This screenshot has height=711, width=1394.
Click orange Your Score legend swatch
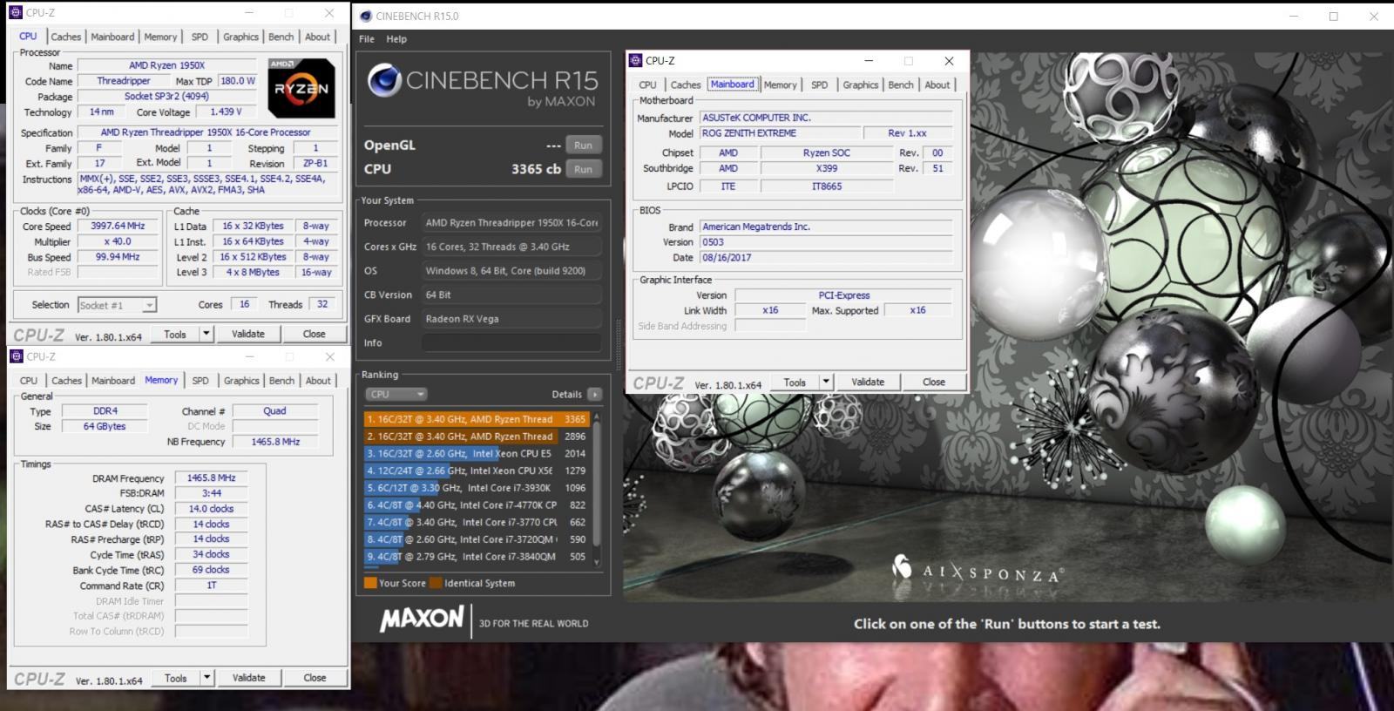click(370, 583)
